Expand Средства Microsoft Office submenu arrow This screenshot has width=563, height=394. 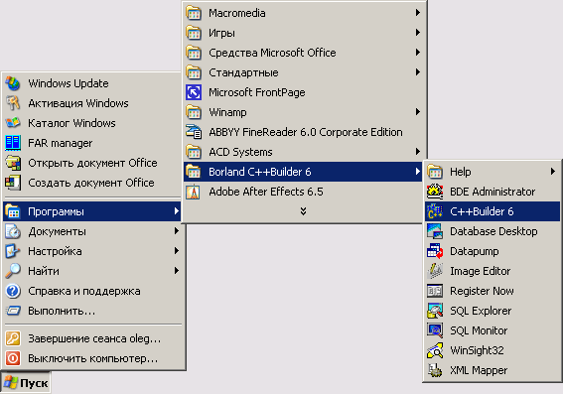(x=418, y=53)
